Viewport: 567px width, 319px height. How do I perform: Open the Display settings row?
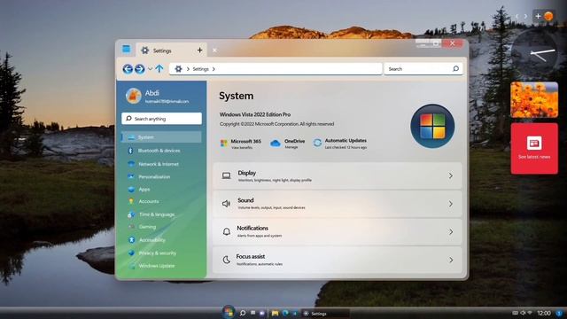coord(338,175)
